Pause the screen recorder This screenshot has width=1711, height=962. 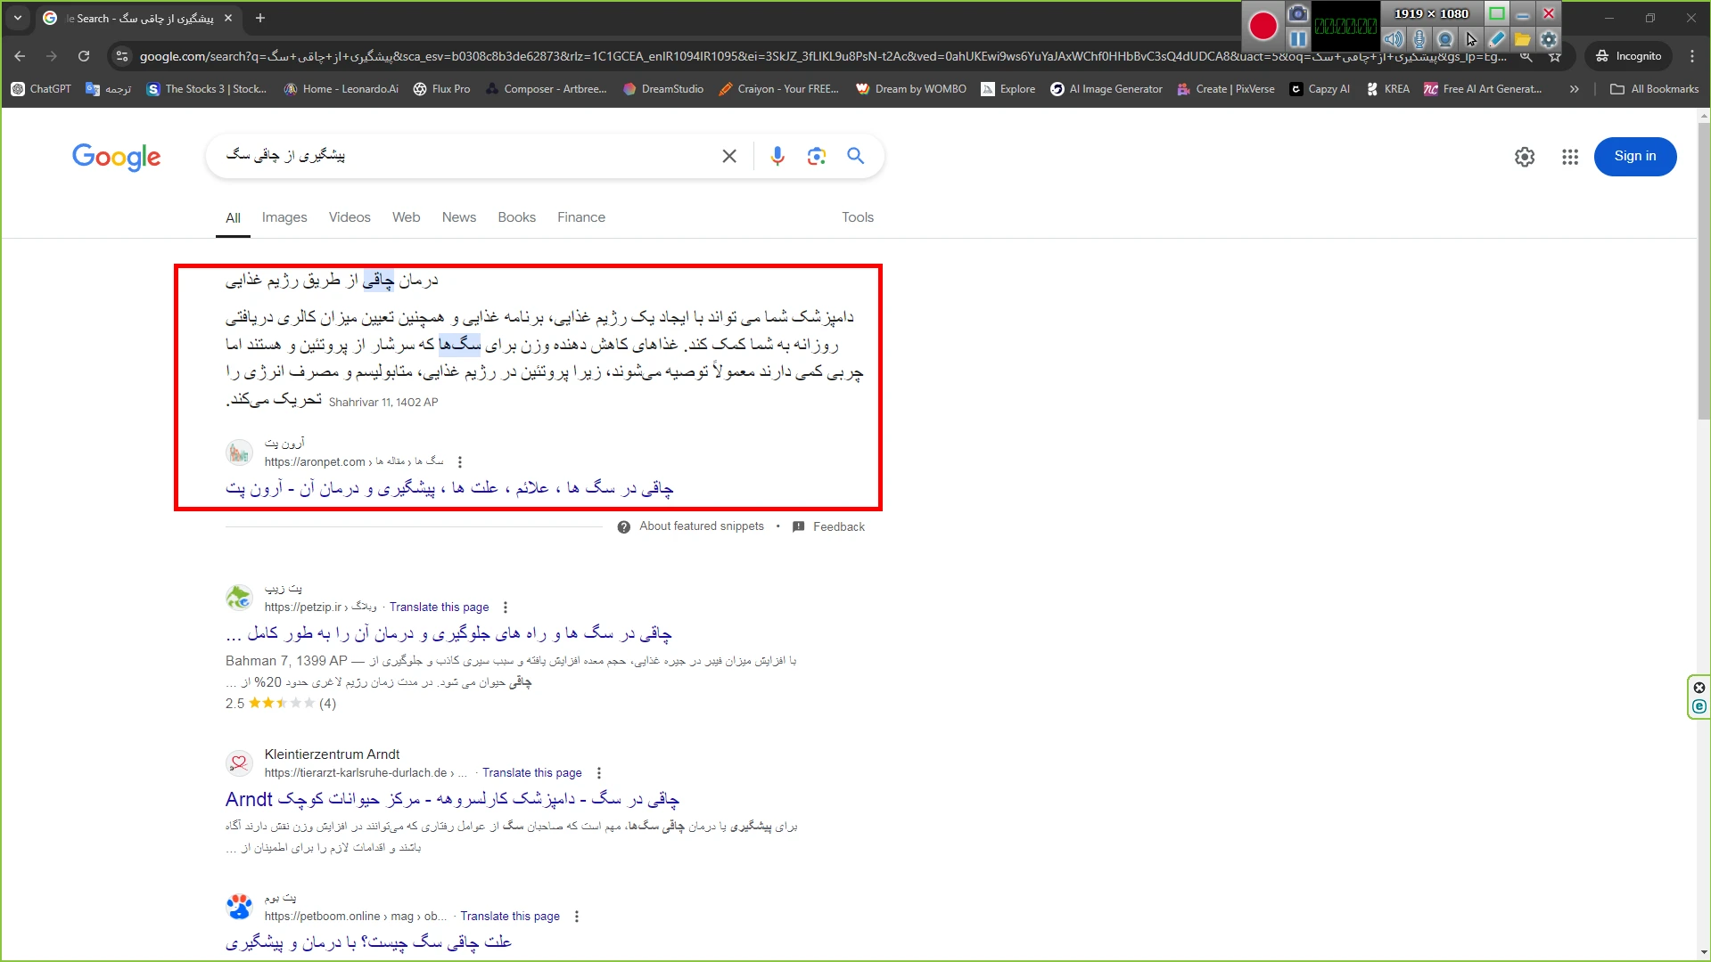coord(1298,39)
